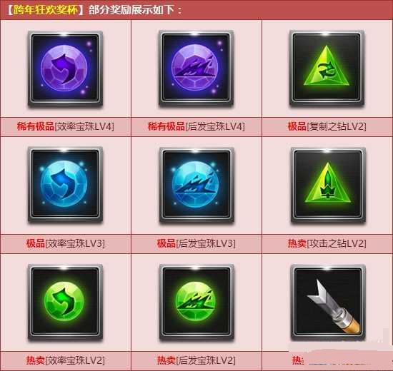Click the partially hidden 热 label under arrow

tap(298, 360)
